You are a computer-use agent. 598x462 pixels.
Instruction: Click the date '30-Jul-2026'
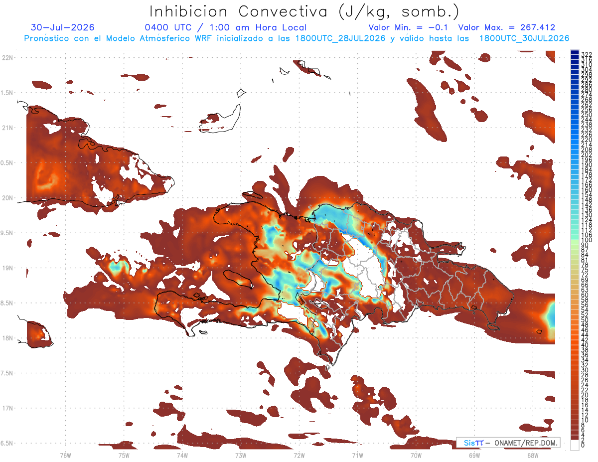pos(63,27)
